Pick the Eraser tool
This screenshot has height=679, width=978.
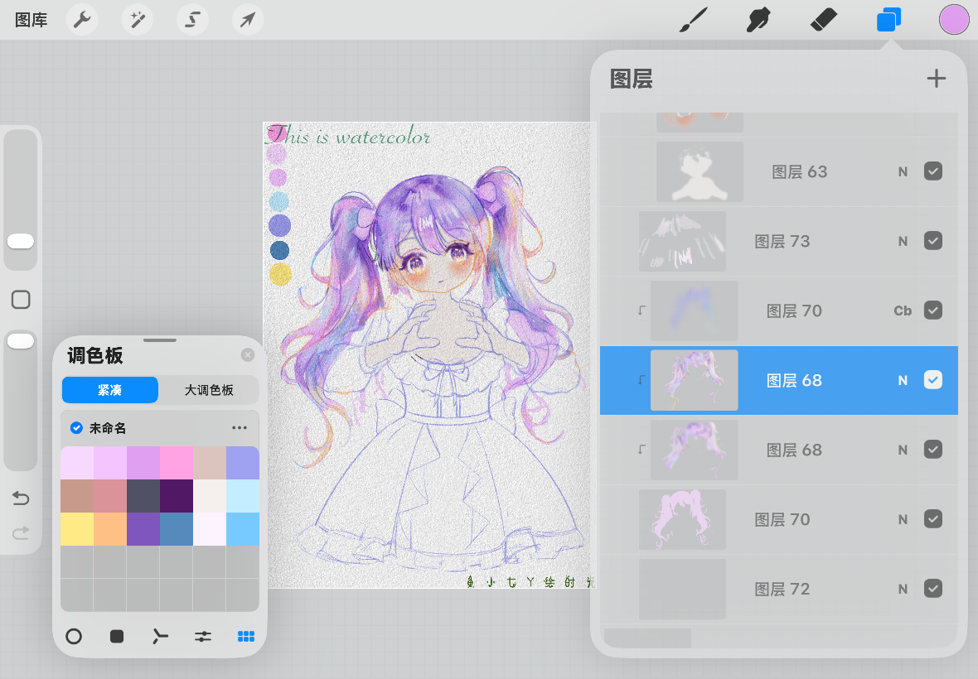coord(823,20)
